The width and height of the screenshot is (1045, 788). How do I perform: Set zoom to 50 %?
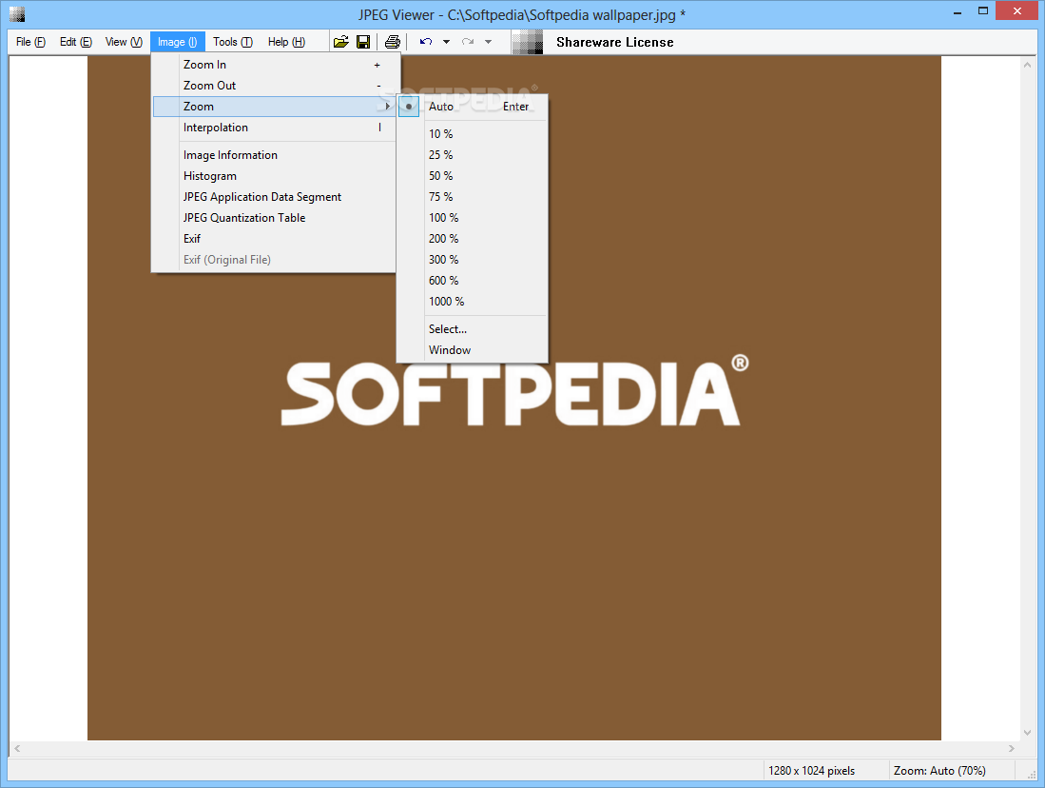[x=472, y=176]
